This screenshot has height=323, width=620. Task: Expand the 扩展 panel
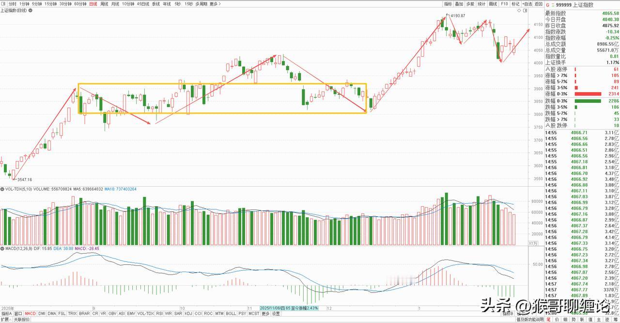tap(5, 320)
